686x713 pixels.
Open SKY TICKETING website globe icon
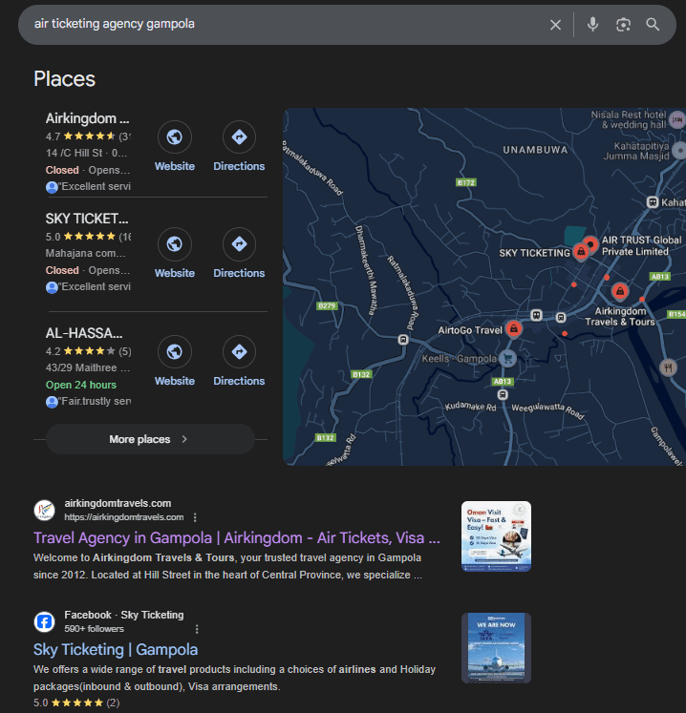(174, 244)
